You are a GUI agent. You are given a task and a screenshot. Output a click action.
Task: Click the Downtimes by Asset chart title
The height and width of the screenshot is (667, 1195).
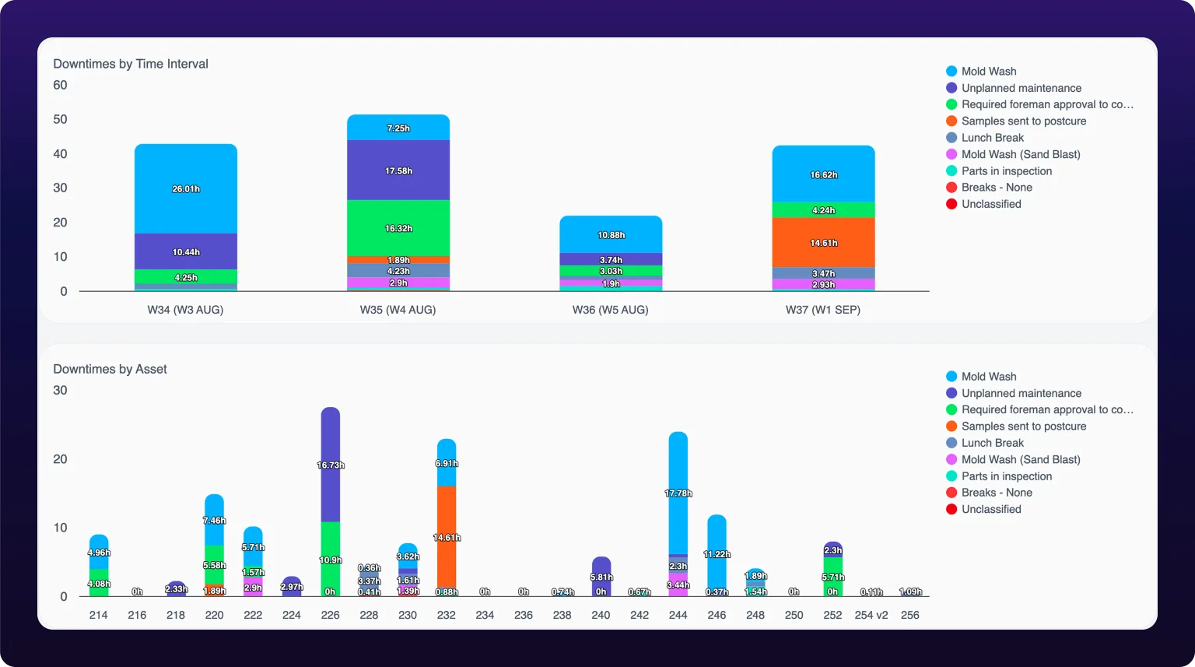pyautogui.click(x=110, y=369)
